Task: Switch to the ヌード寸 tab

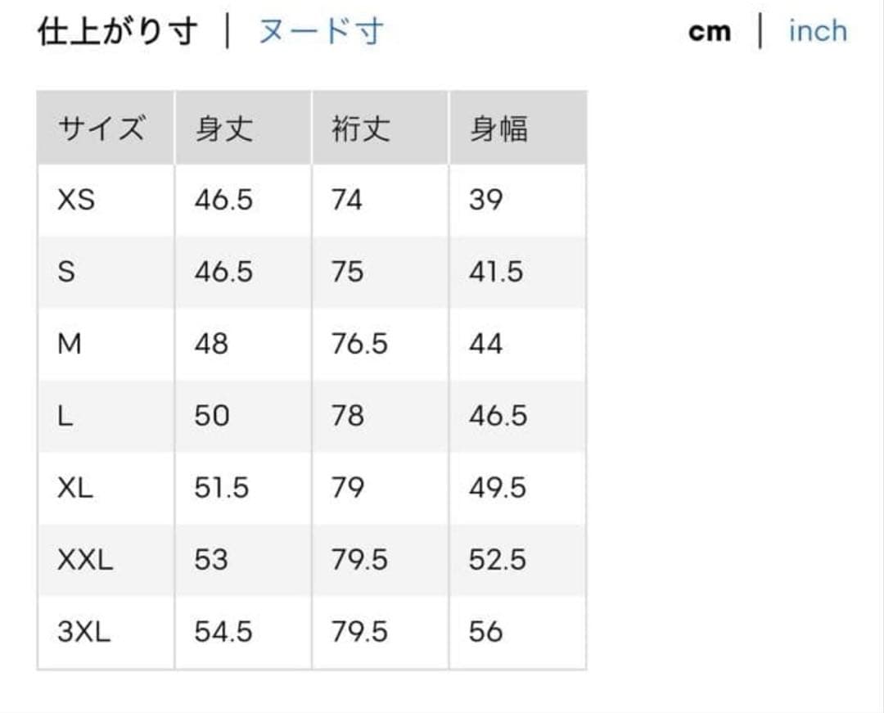Action: coord(322,31)
